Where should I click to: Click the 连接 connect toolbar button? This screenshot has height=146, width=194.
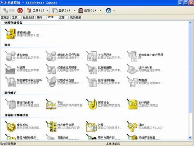pos(9,11)
